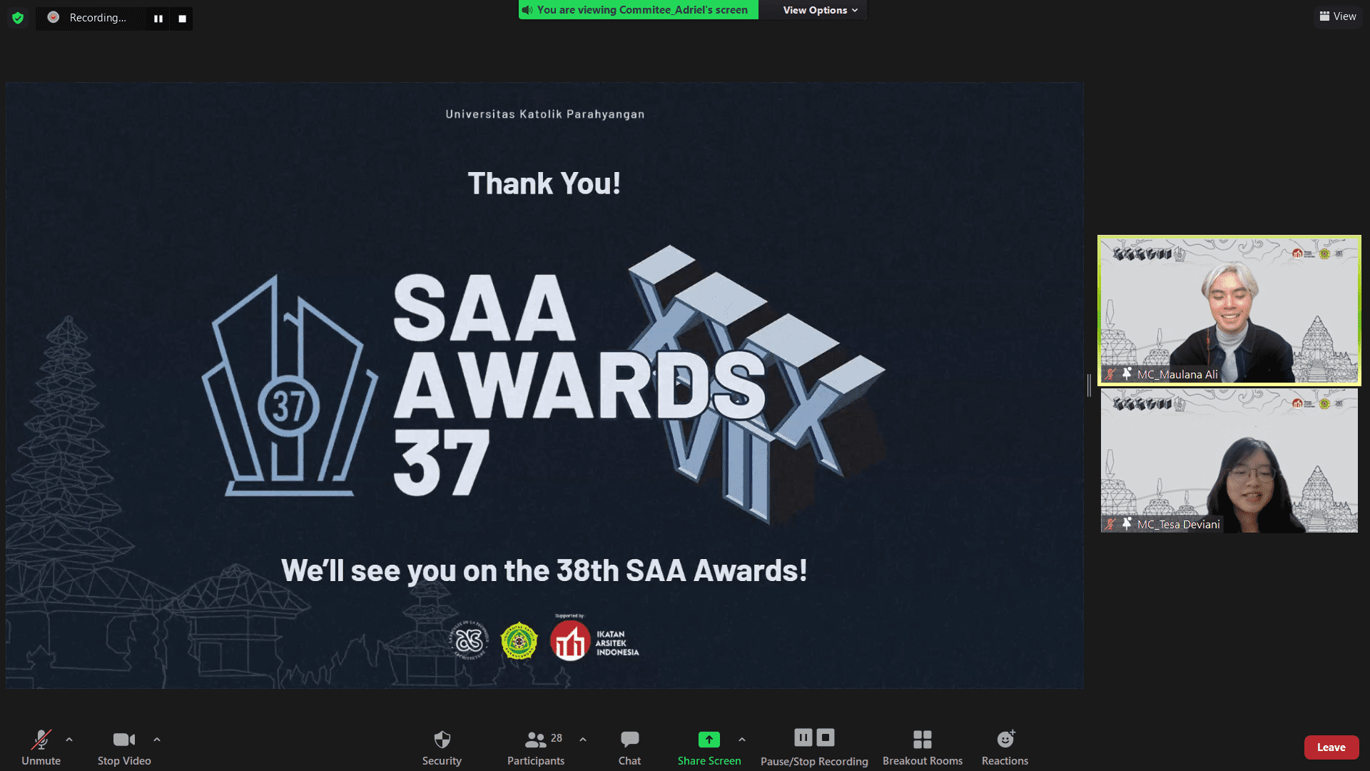Viewport: 1370px width, 771px height.
Task: Open the View layout menu
Action: 1337,16
